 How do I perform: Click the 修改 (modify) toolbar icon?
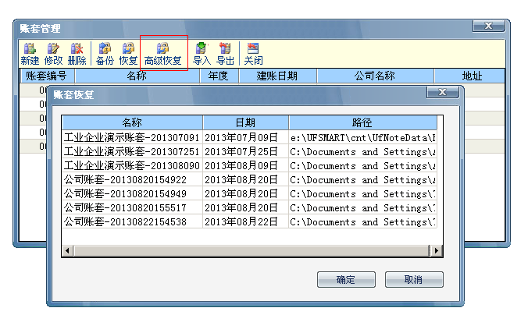tap(53, 54)
